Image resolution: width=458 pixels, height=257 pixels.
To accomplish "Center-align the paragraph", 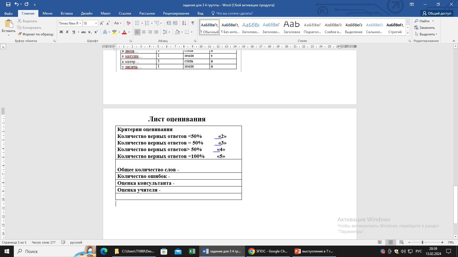I will point(144,32).
